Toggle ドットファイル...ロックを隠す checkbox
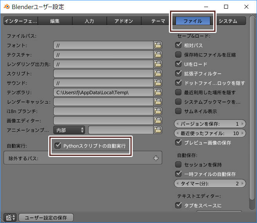This screenshot has height=223, width=257. coord(178,83)
